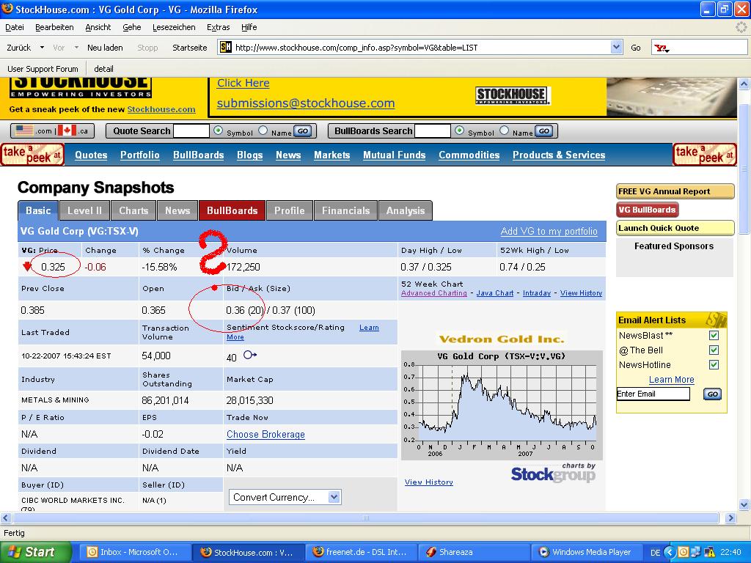Screen dimensions: 751x563
Task: Open the Vor forward history dropdown arrow
Action: coord(76,48)
